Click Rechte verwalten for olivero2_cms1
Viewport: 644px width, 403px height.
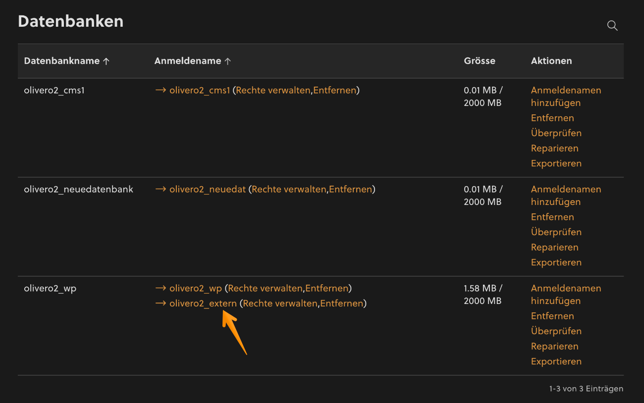click(x=273, y=90)
